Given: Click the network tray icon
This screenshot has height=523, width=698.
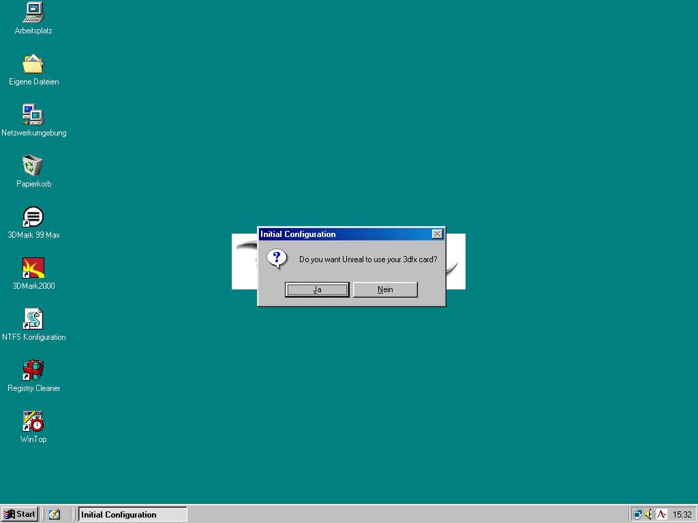Looking at the screenshot, I should 638,515.
